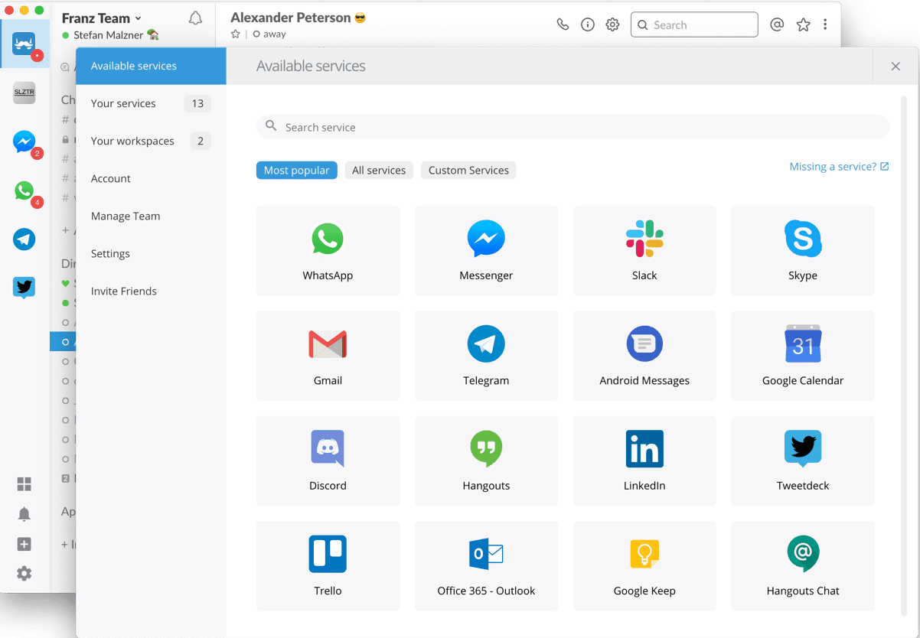Screen dimensions: 920x638
Task: Open Invite Friends from the menu
Action: point(124,291)
